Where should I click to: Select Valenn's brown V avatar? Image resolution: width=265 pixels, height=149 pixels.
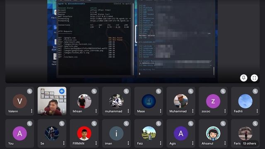pos(20,101)
